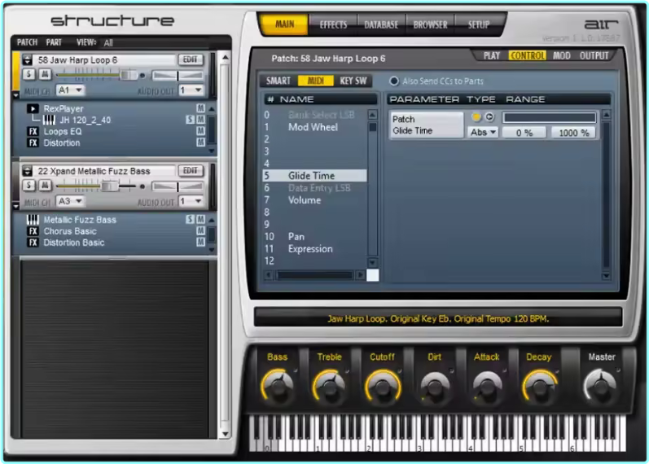Open Audio Out dropdown for Jaw Harp Loop patch
This screenshot has width=649, height=464.
click(191, 90)
